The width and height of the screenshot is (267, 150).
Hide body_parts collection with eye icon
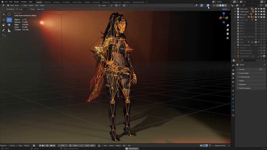259,9
